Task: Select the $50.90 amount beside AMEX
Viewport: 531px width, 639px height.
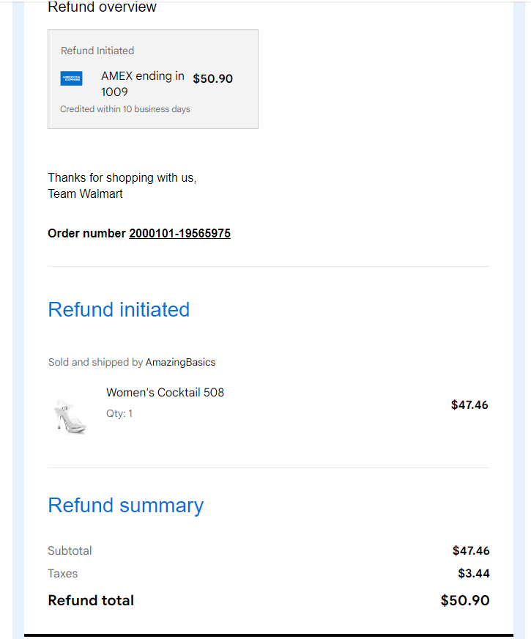Action: (212, 78)
